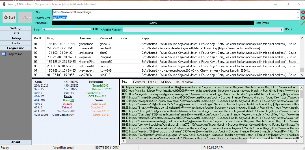Click the List input field
The height and width of the screenshot is (150, 305).
click(280, 23)
